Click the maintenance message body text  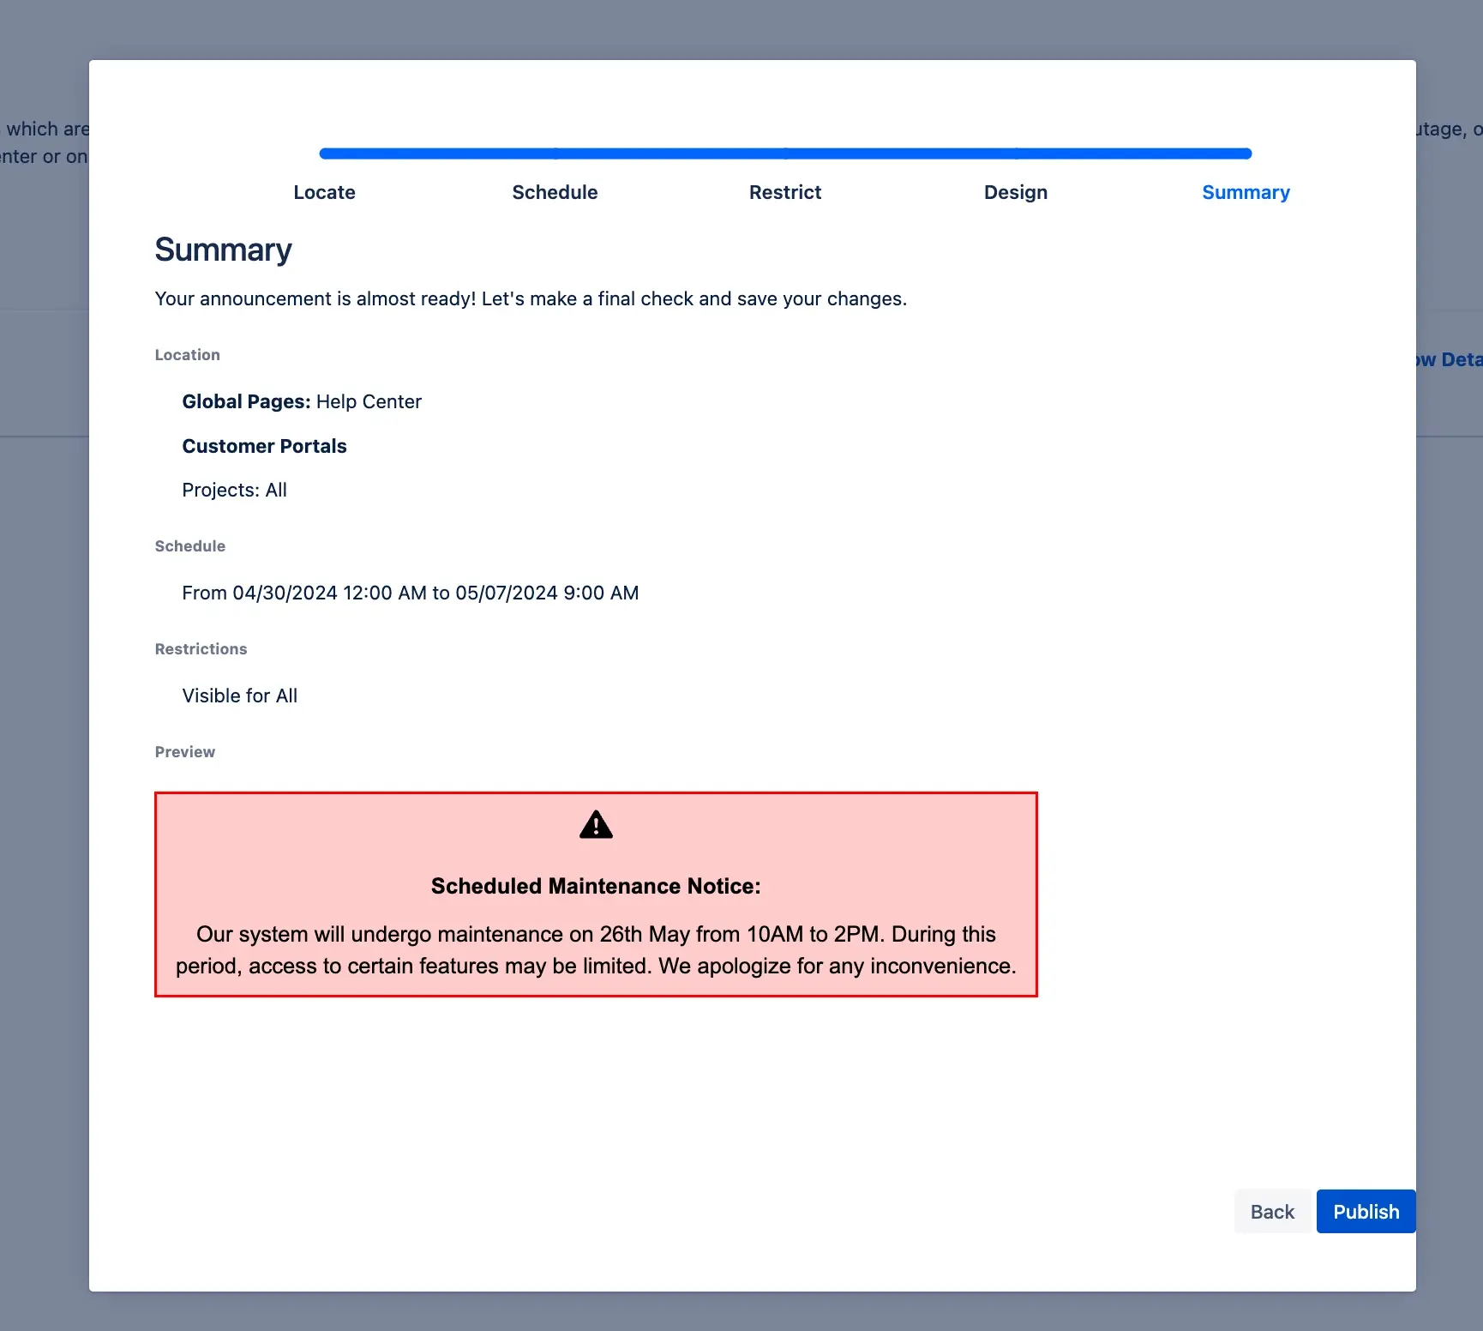pos(596,950)
